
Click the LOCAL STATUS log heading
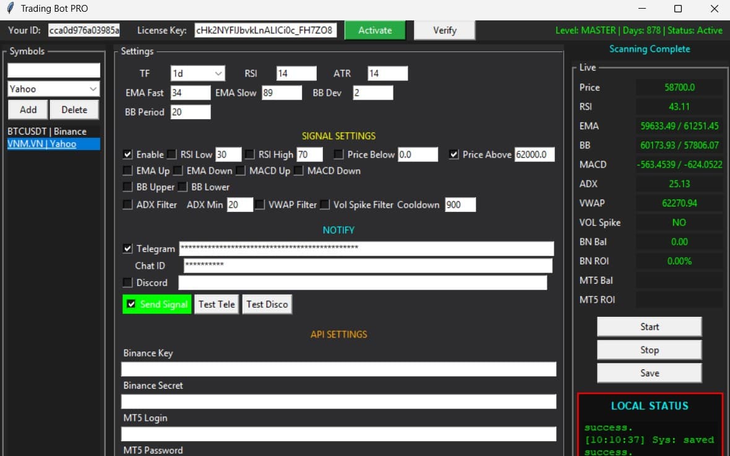tap(650, 406)
